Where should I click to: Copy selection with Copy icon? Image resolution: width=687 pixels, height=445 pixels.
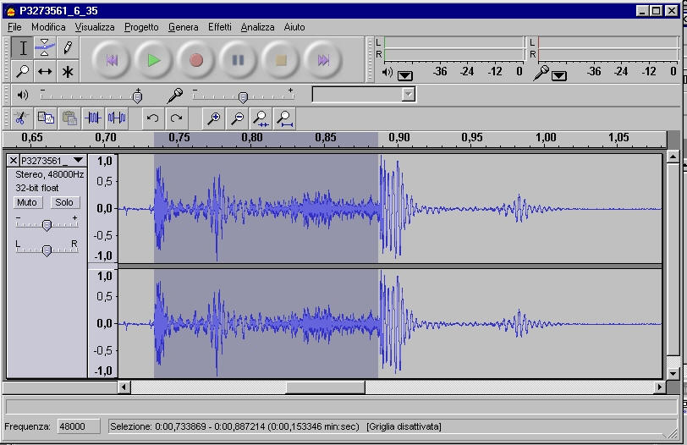point(46,118)
